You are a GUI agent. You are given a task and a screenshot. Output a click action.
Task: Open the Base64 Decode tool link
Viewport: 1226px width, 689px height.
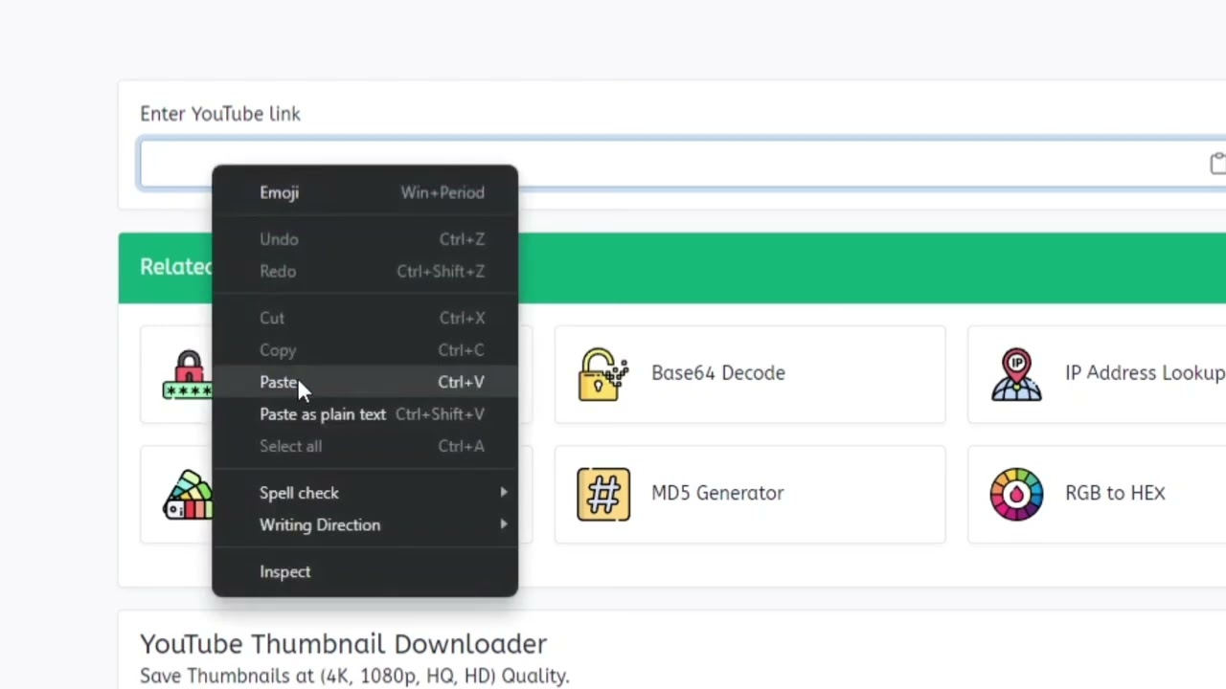coord(750,374)
